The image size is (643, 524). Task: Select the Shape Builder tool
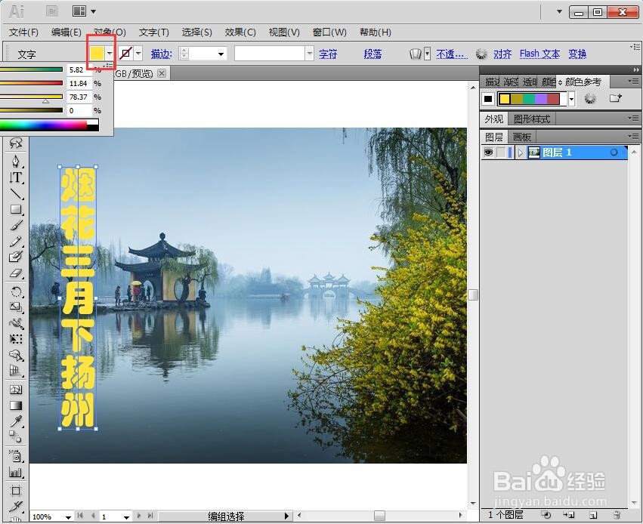(x=16, y=355)
